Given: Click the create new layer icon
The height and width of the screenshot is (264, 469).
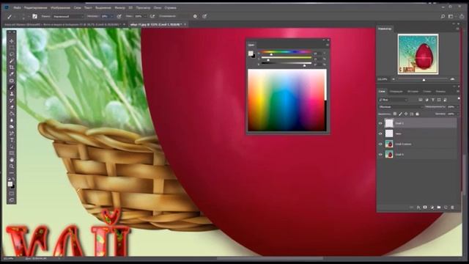Looking at the screenshot, I should (x=446, y=207).
